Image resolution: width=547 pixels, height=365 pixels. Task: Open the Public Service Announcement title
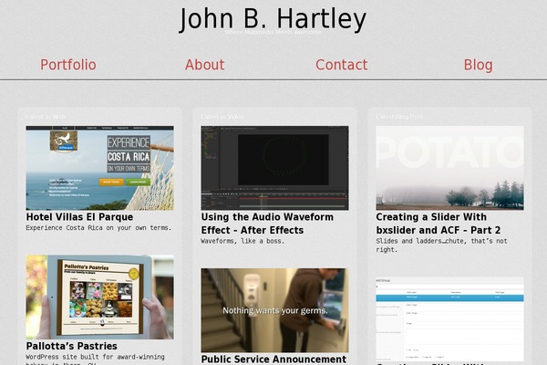click(x=273, y=359)
